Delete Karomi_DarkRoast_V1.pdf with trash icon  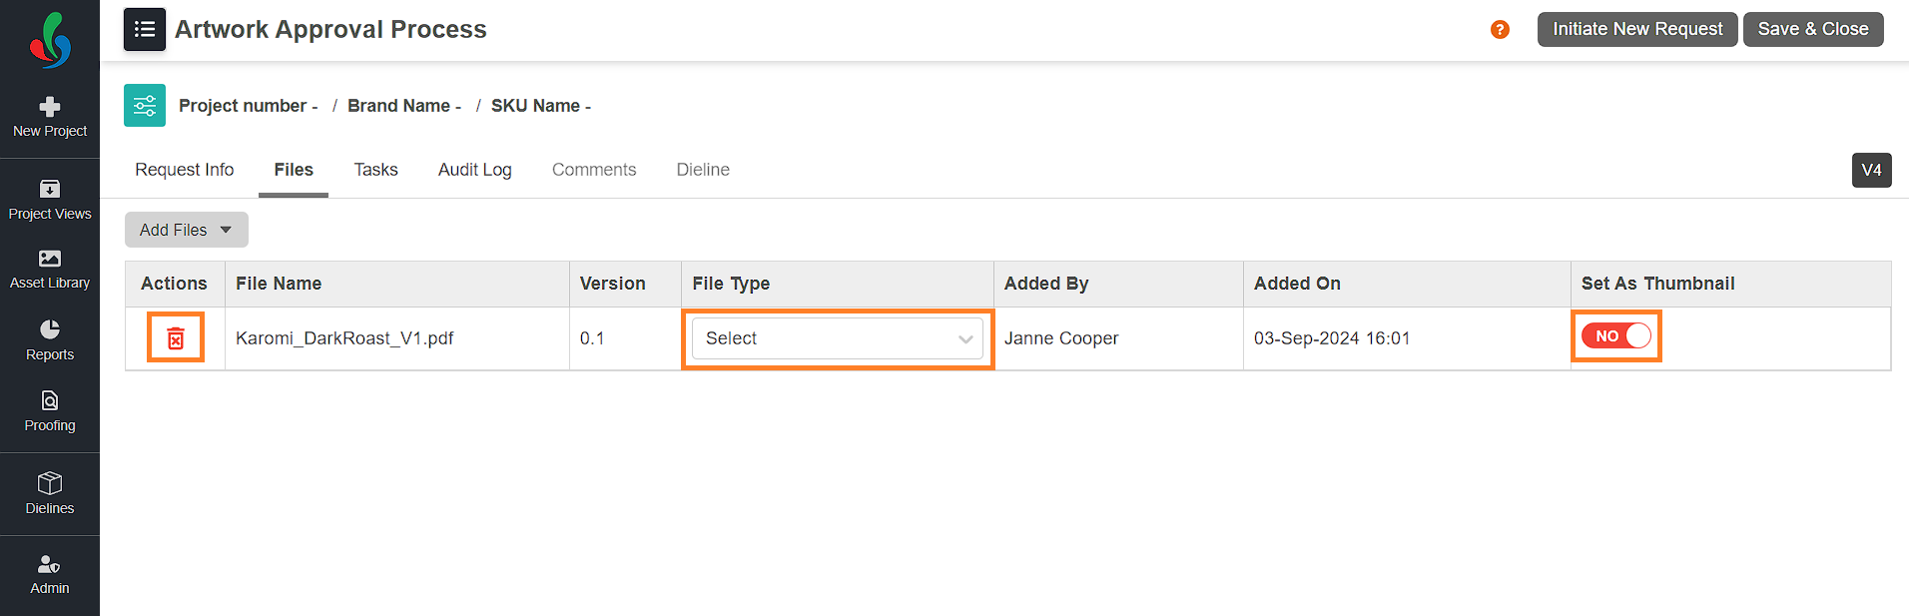click(x=176, y=338)
